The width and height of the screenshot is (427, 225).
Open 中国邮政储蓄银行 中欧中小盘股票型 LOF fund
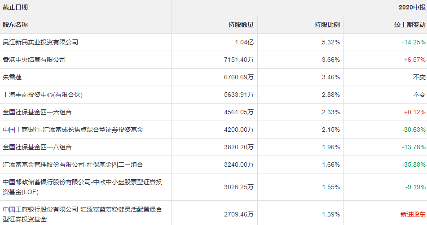[x=83, y=187]
